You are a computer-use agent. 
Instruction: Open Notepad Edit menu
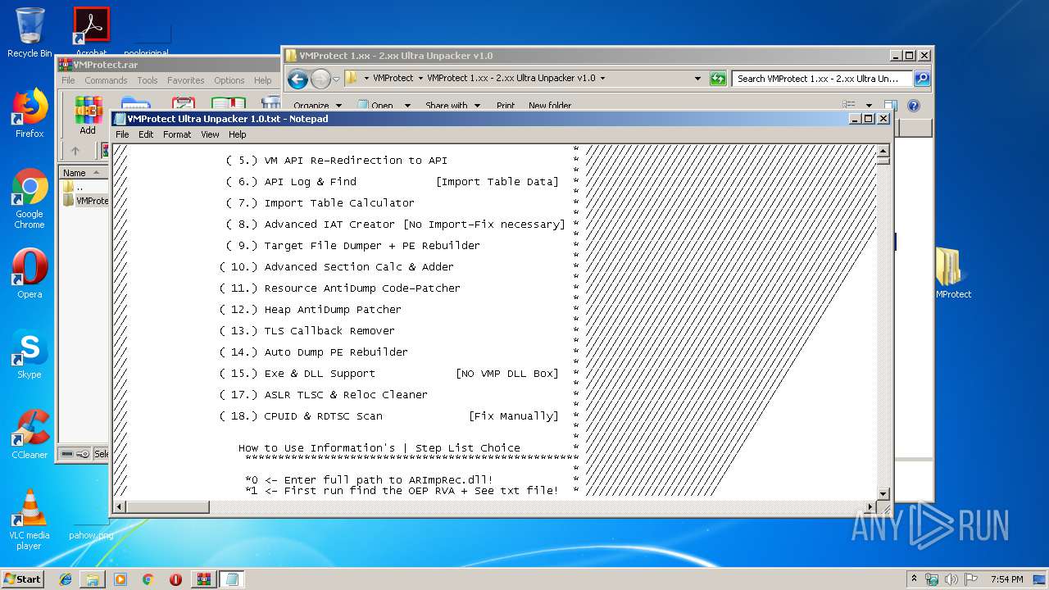146,134
